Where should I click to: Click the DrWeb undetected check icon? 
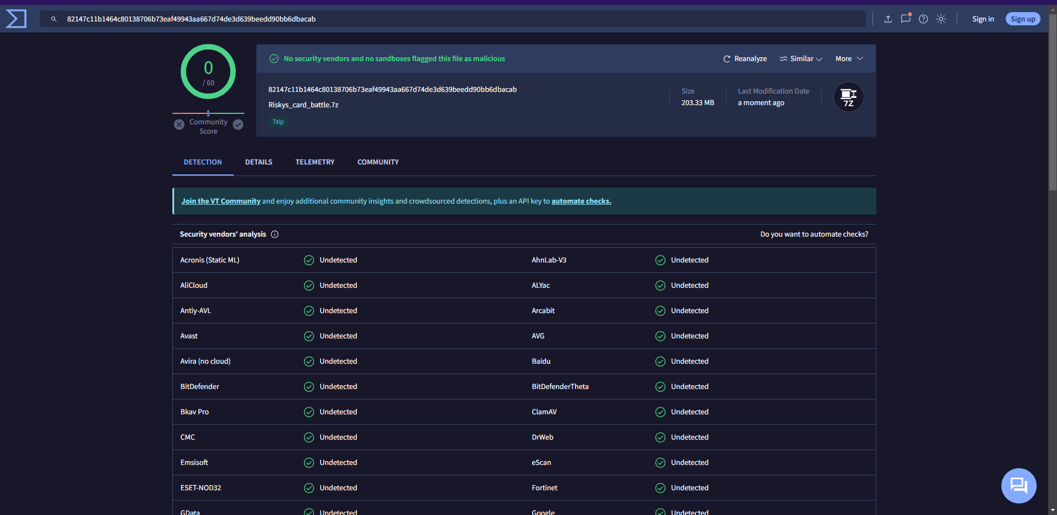click(x=660, y=437)
